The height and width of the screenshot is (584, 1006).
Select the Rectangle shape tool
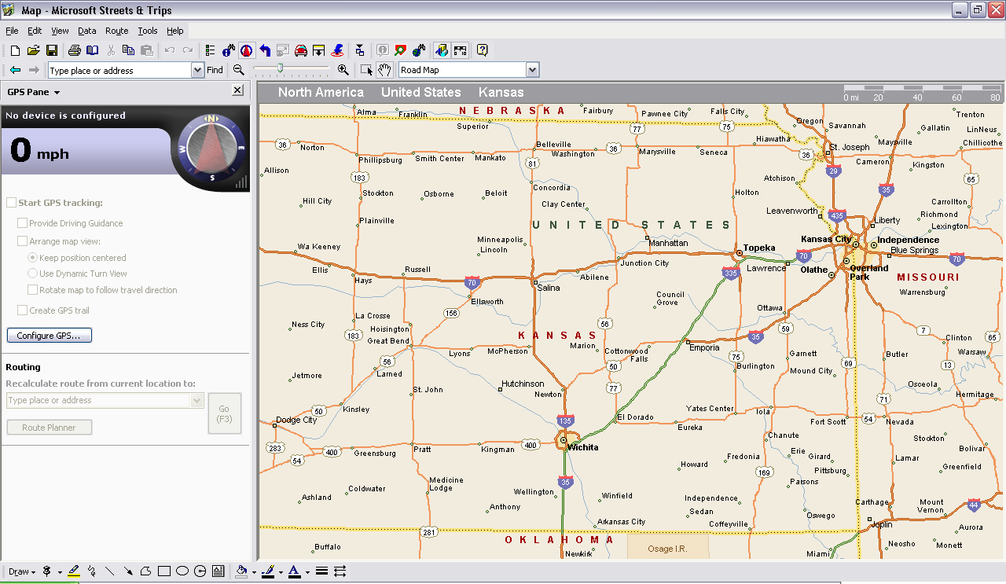coord(164,571)
